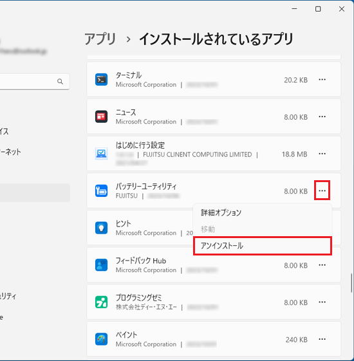The height and width of the screenshot is (361, 354).
Task: Click the はじめに行う設定 app icon
Action: pos(101,154)
